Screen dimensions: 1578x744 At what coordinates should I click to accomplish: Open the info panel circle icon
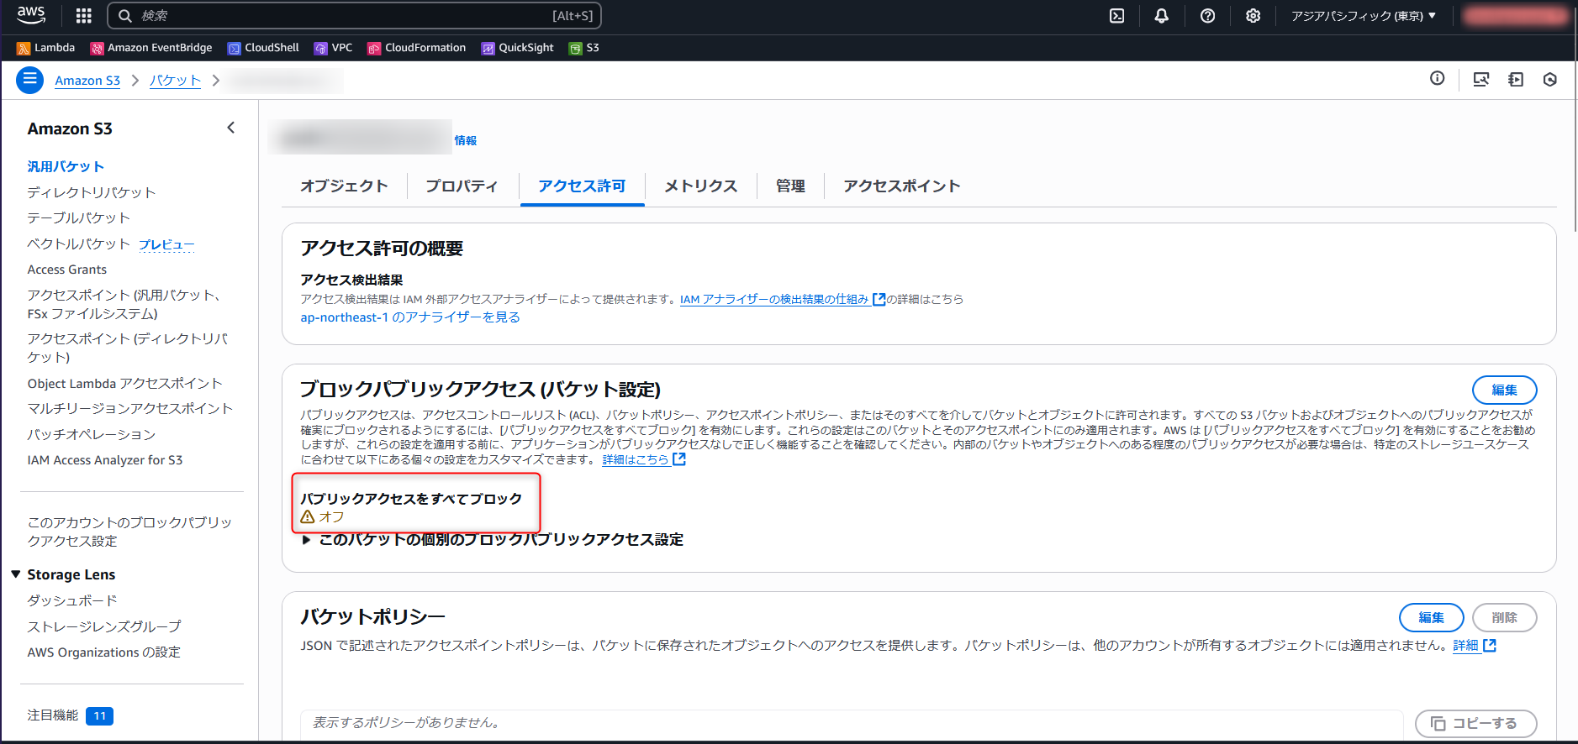click(1437, 78)
